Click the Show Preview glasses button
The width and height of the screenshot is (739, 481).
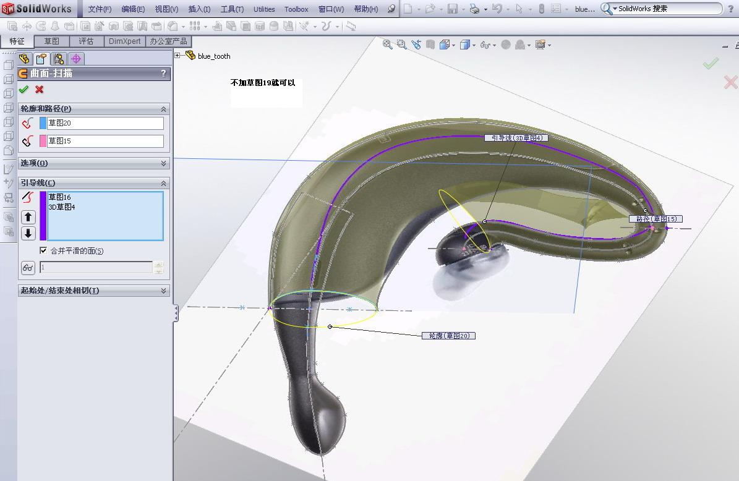28,268
